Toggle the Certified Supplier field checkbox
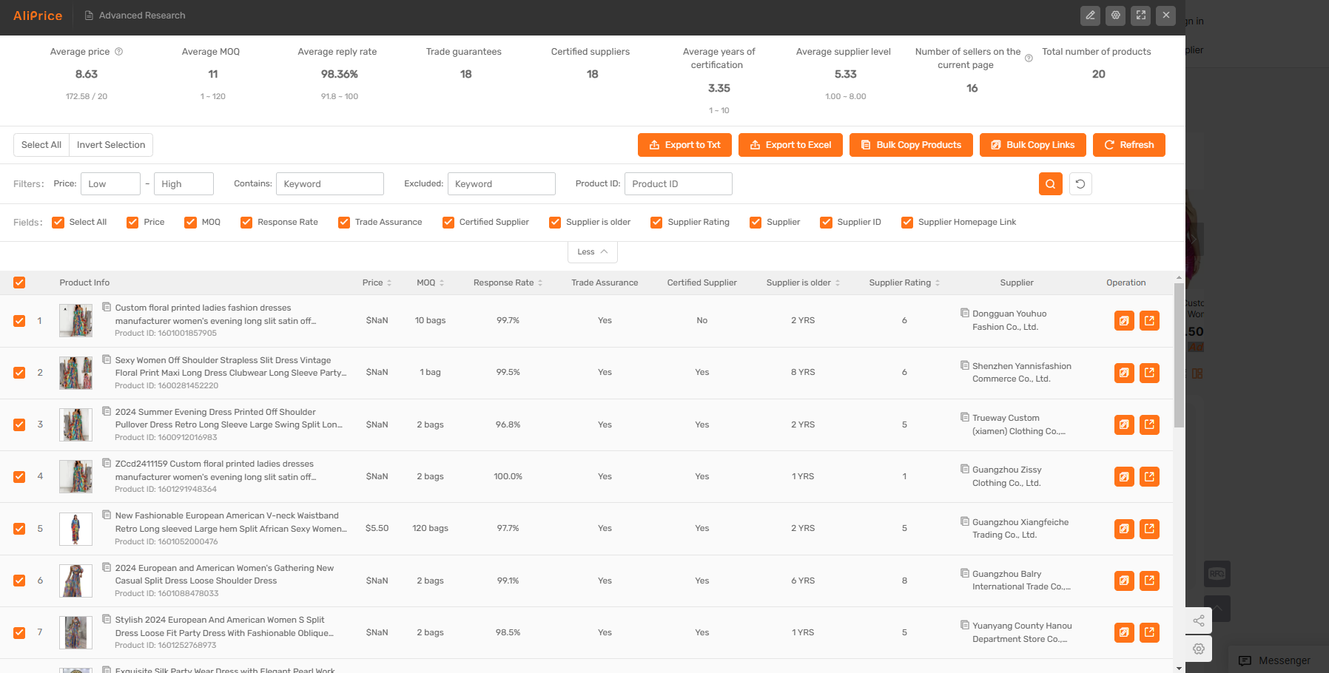 click(448, 223)
